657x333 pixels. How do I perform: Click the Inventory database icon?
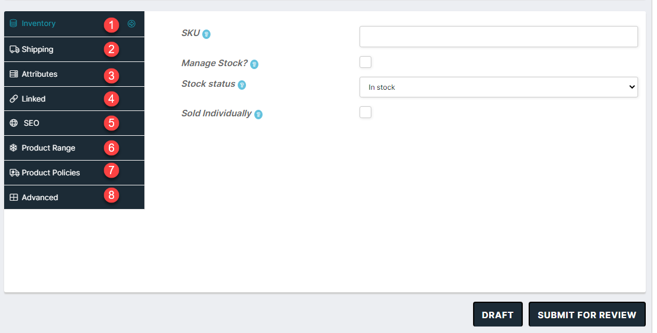coord(14,24)
